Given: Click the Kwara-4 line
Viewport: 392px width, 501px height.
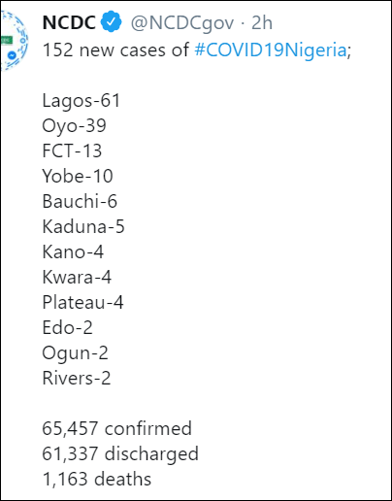Looking at the screenshot, I should (77, 277).
